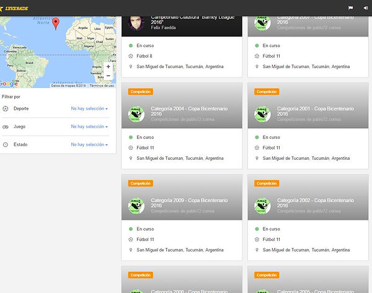Viewport: 372px width, 293px height.
Task: Click Competición badge on Categoria 2005 card
Action: (x=267, y=275)
